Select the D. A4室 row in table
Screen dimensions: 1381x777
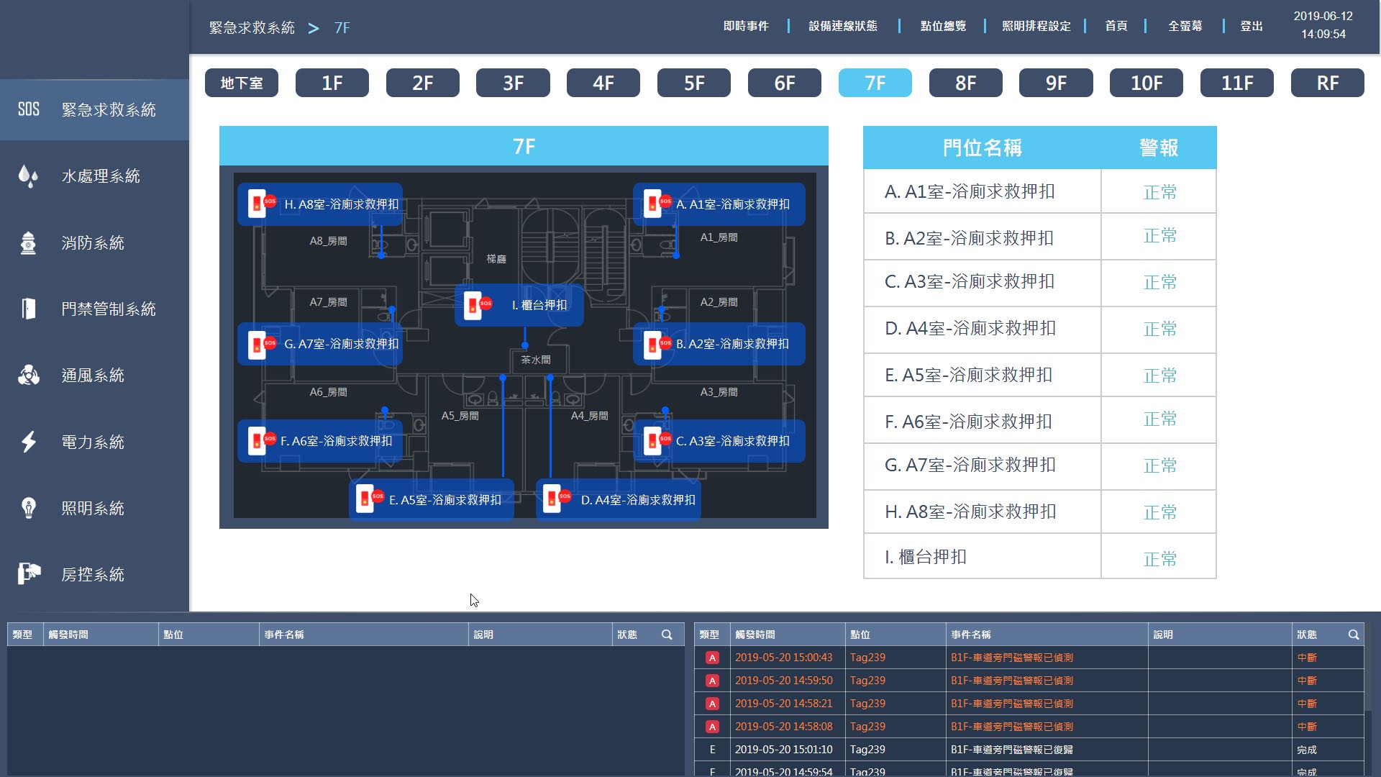[x=1039, y=329]
